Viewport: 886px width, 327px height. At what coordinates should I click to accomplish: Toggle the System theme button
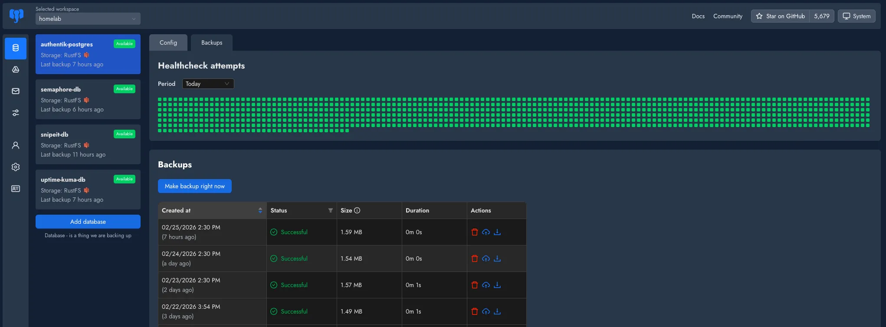(x=856, y=16)
